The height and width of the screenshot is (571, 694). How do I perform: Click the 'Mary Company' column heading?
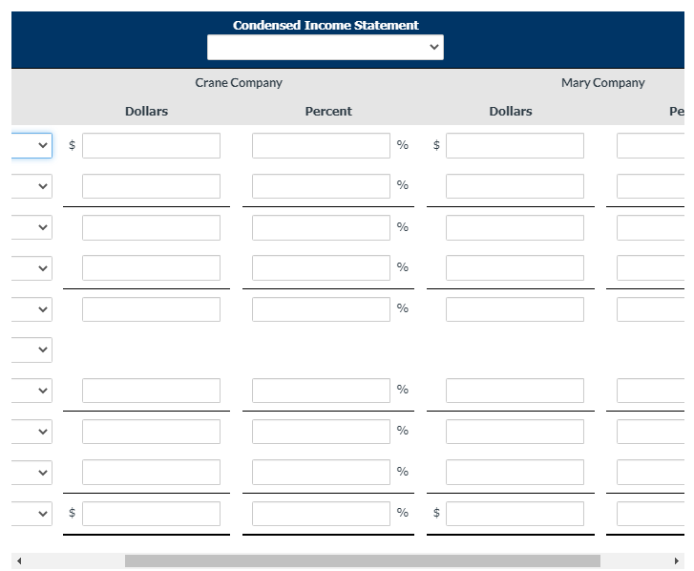(602, 83)
